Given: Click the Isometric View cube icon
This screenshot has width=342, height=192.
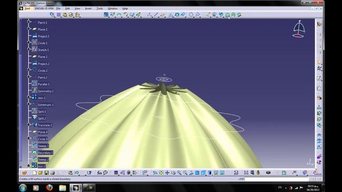Looking at the screenshot, I should coord(203,173).
